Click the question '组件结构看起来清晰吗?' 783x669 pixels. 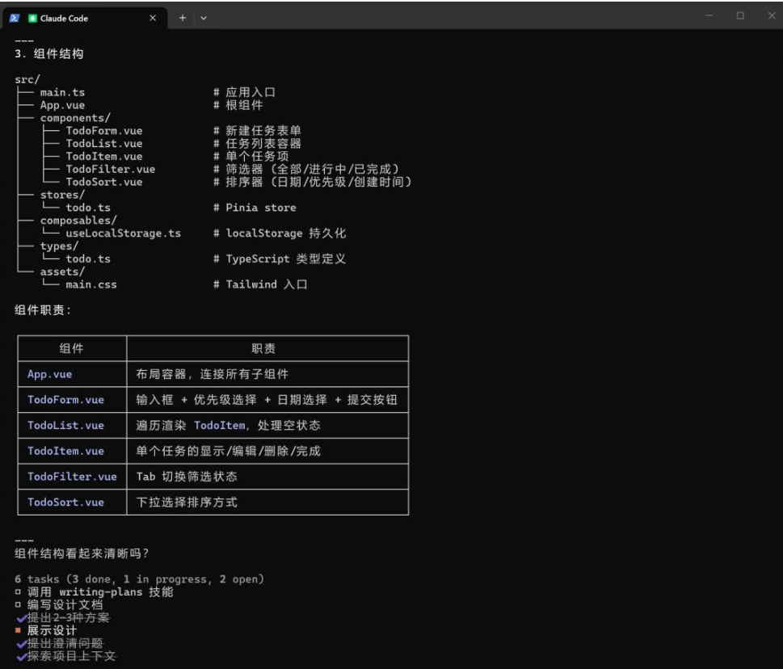(82, 553)
